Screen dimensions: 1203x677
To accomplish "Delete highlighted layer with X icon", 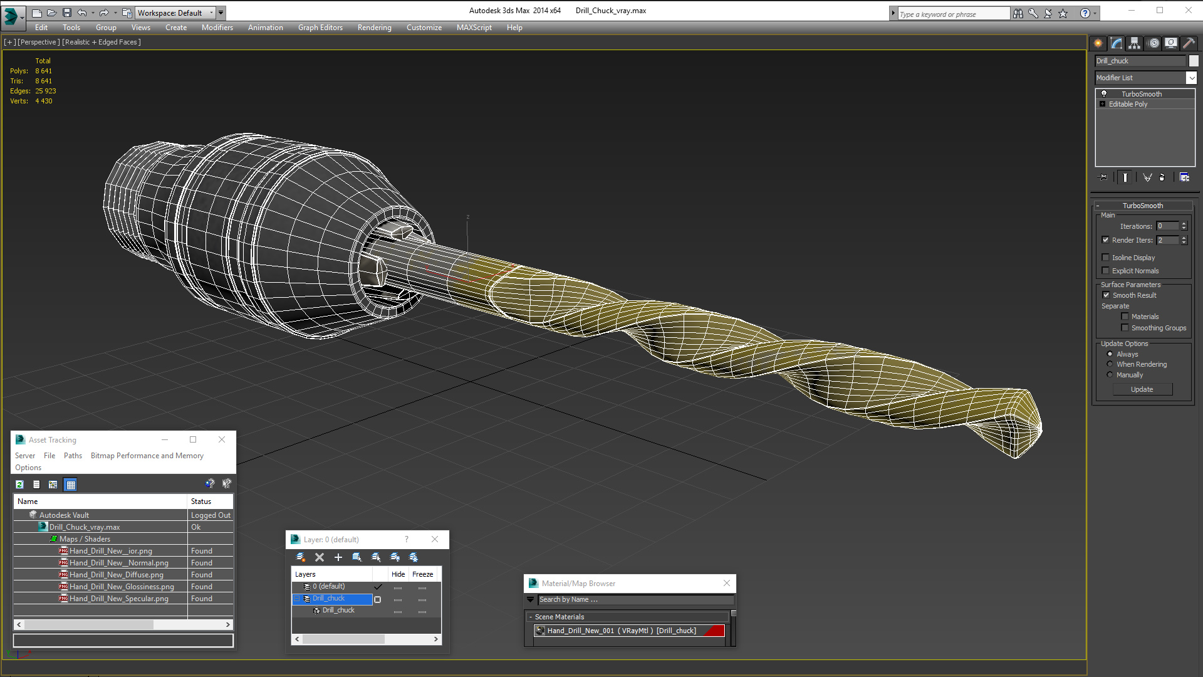I will tap(320, 557).
